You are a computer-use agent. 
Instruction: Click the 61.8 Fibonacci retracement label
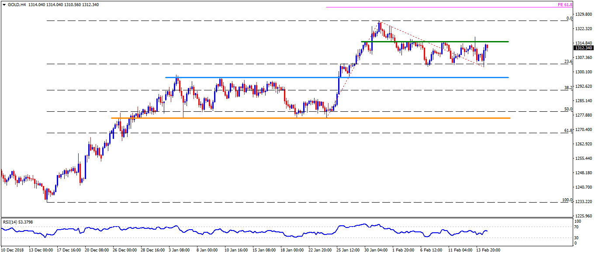(568, 130)
